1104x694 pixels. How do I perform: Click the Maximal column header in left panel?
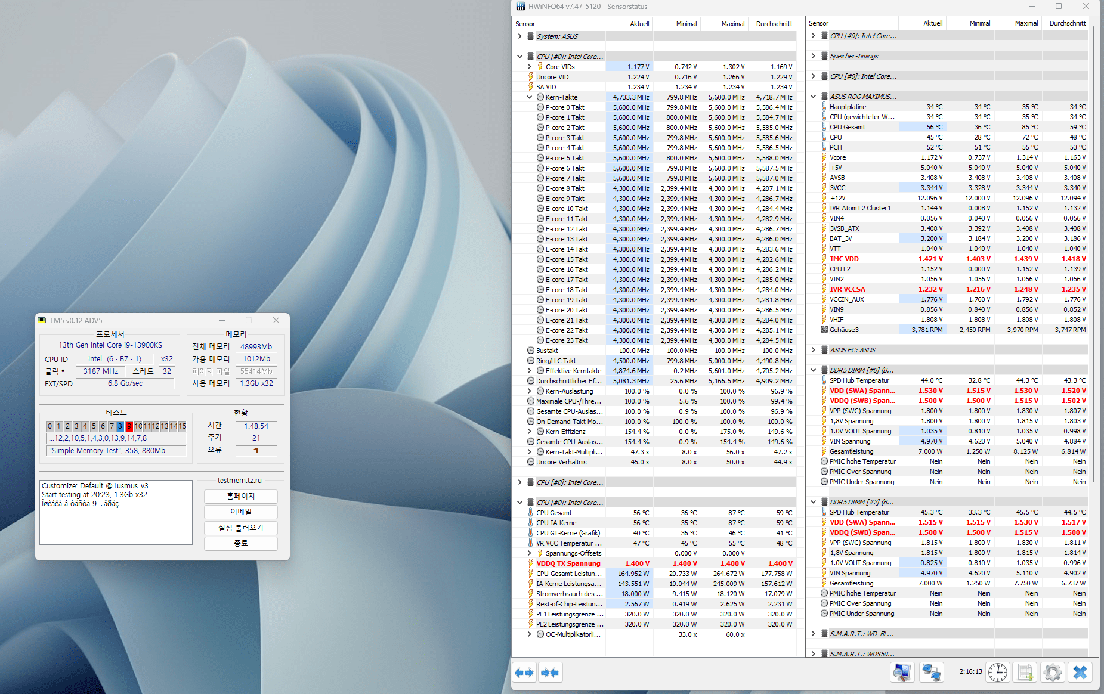pyautogui.click(x=732, y=24)
